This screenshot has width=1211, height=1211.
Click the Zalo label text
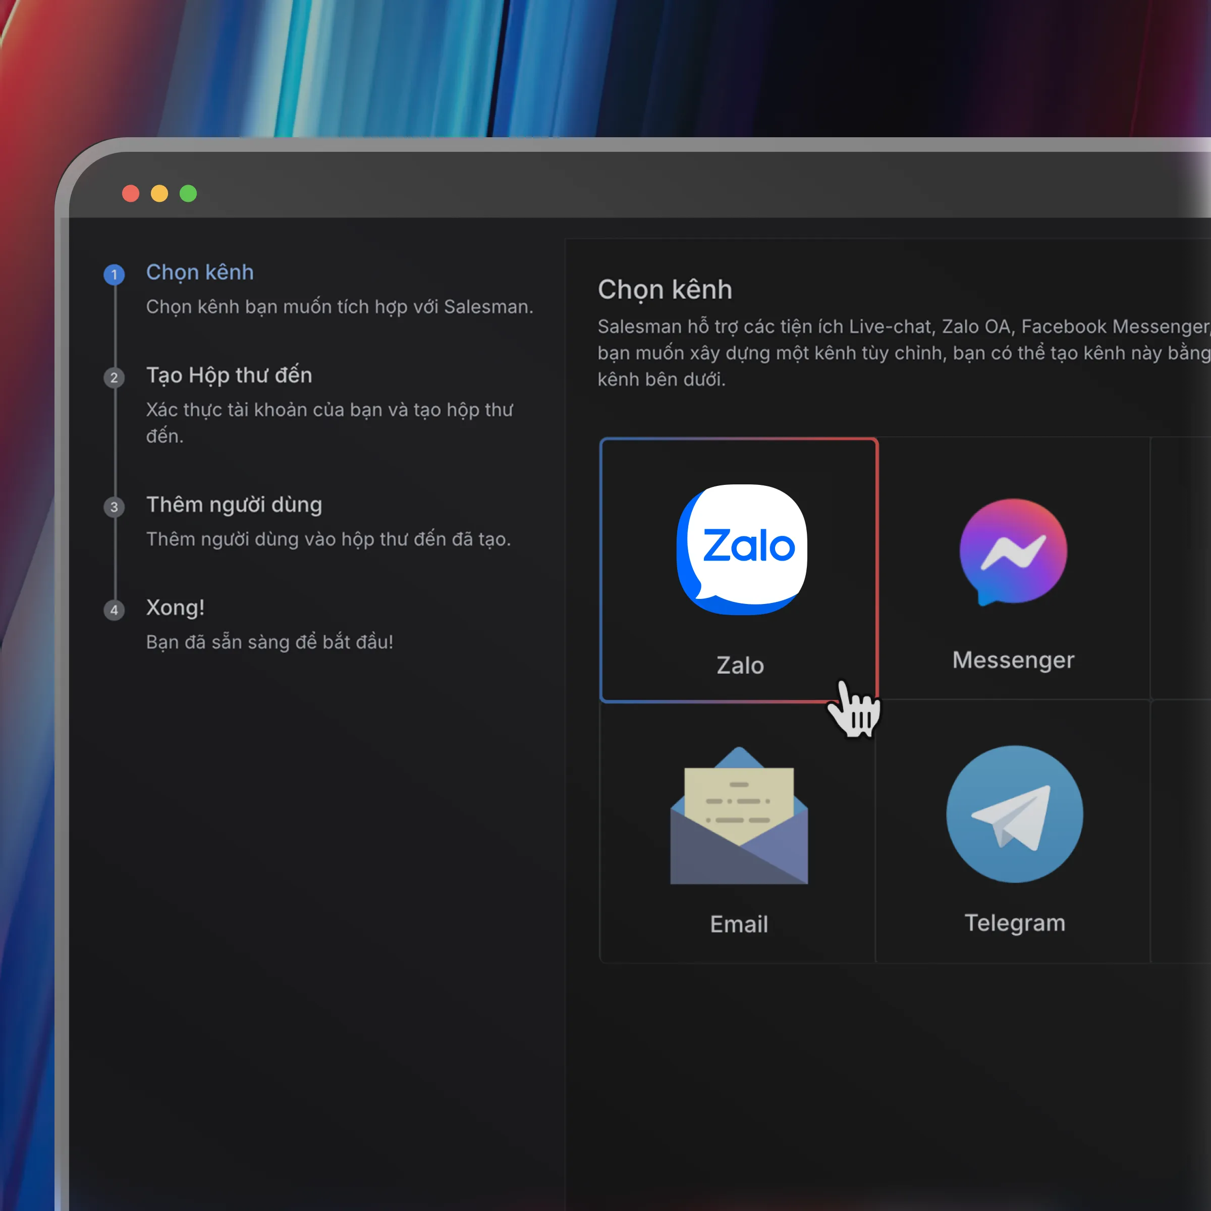click(x=740, y=665)
